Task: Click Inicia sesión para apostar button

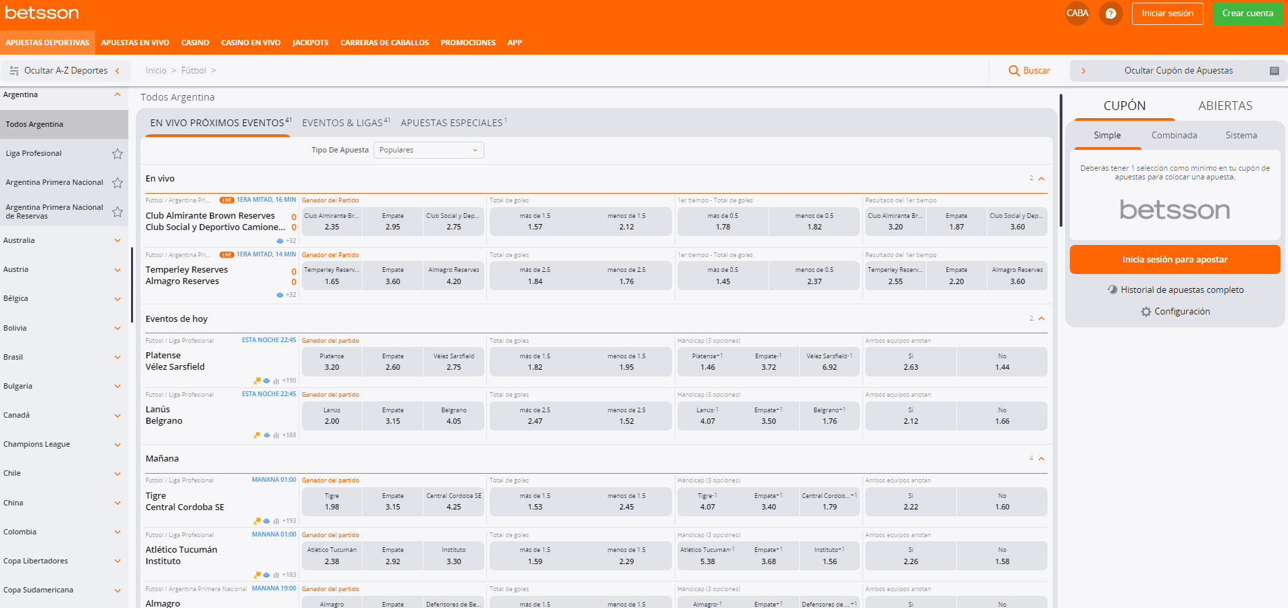Action: pos(1175,260)
